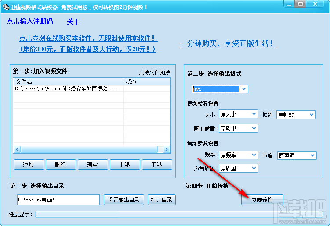Click the 状态 column header
330x226 pixels.
click(147, 81)
